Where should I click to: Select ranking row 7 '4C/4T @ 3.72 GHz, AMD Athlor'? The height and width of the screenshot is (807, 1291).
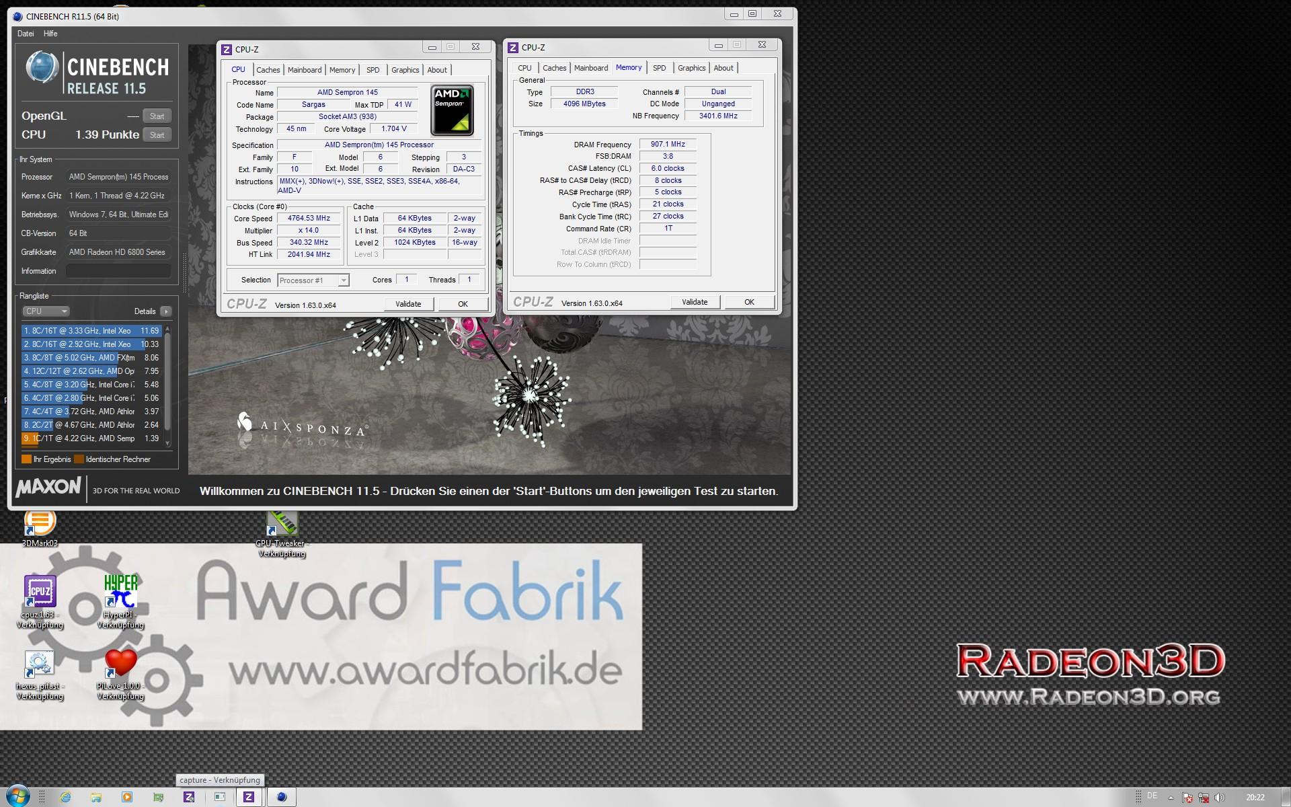[91, 412]
